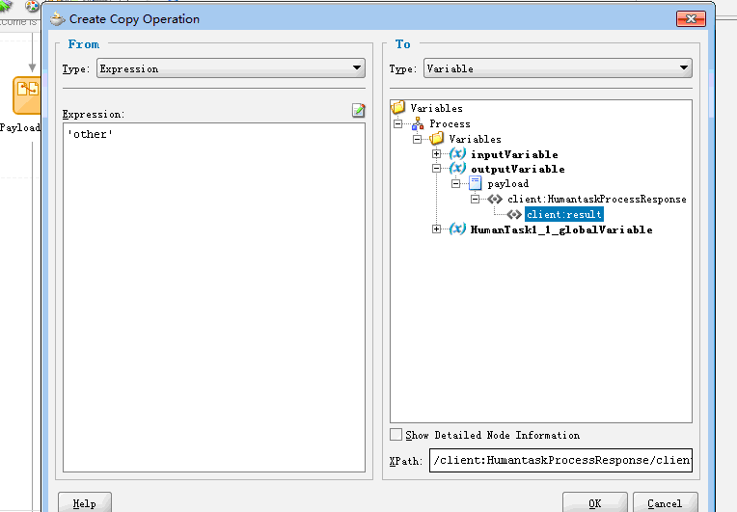This screenshot has height=512, width=737.
Task: Open the From Type dropdown
Action: (231, 68)
